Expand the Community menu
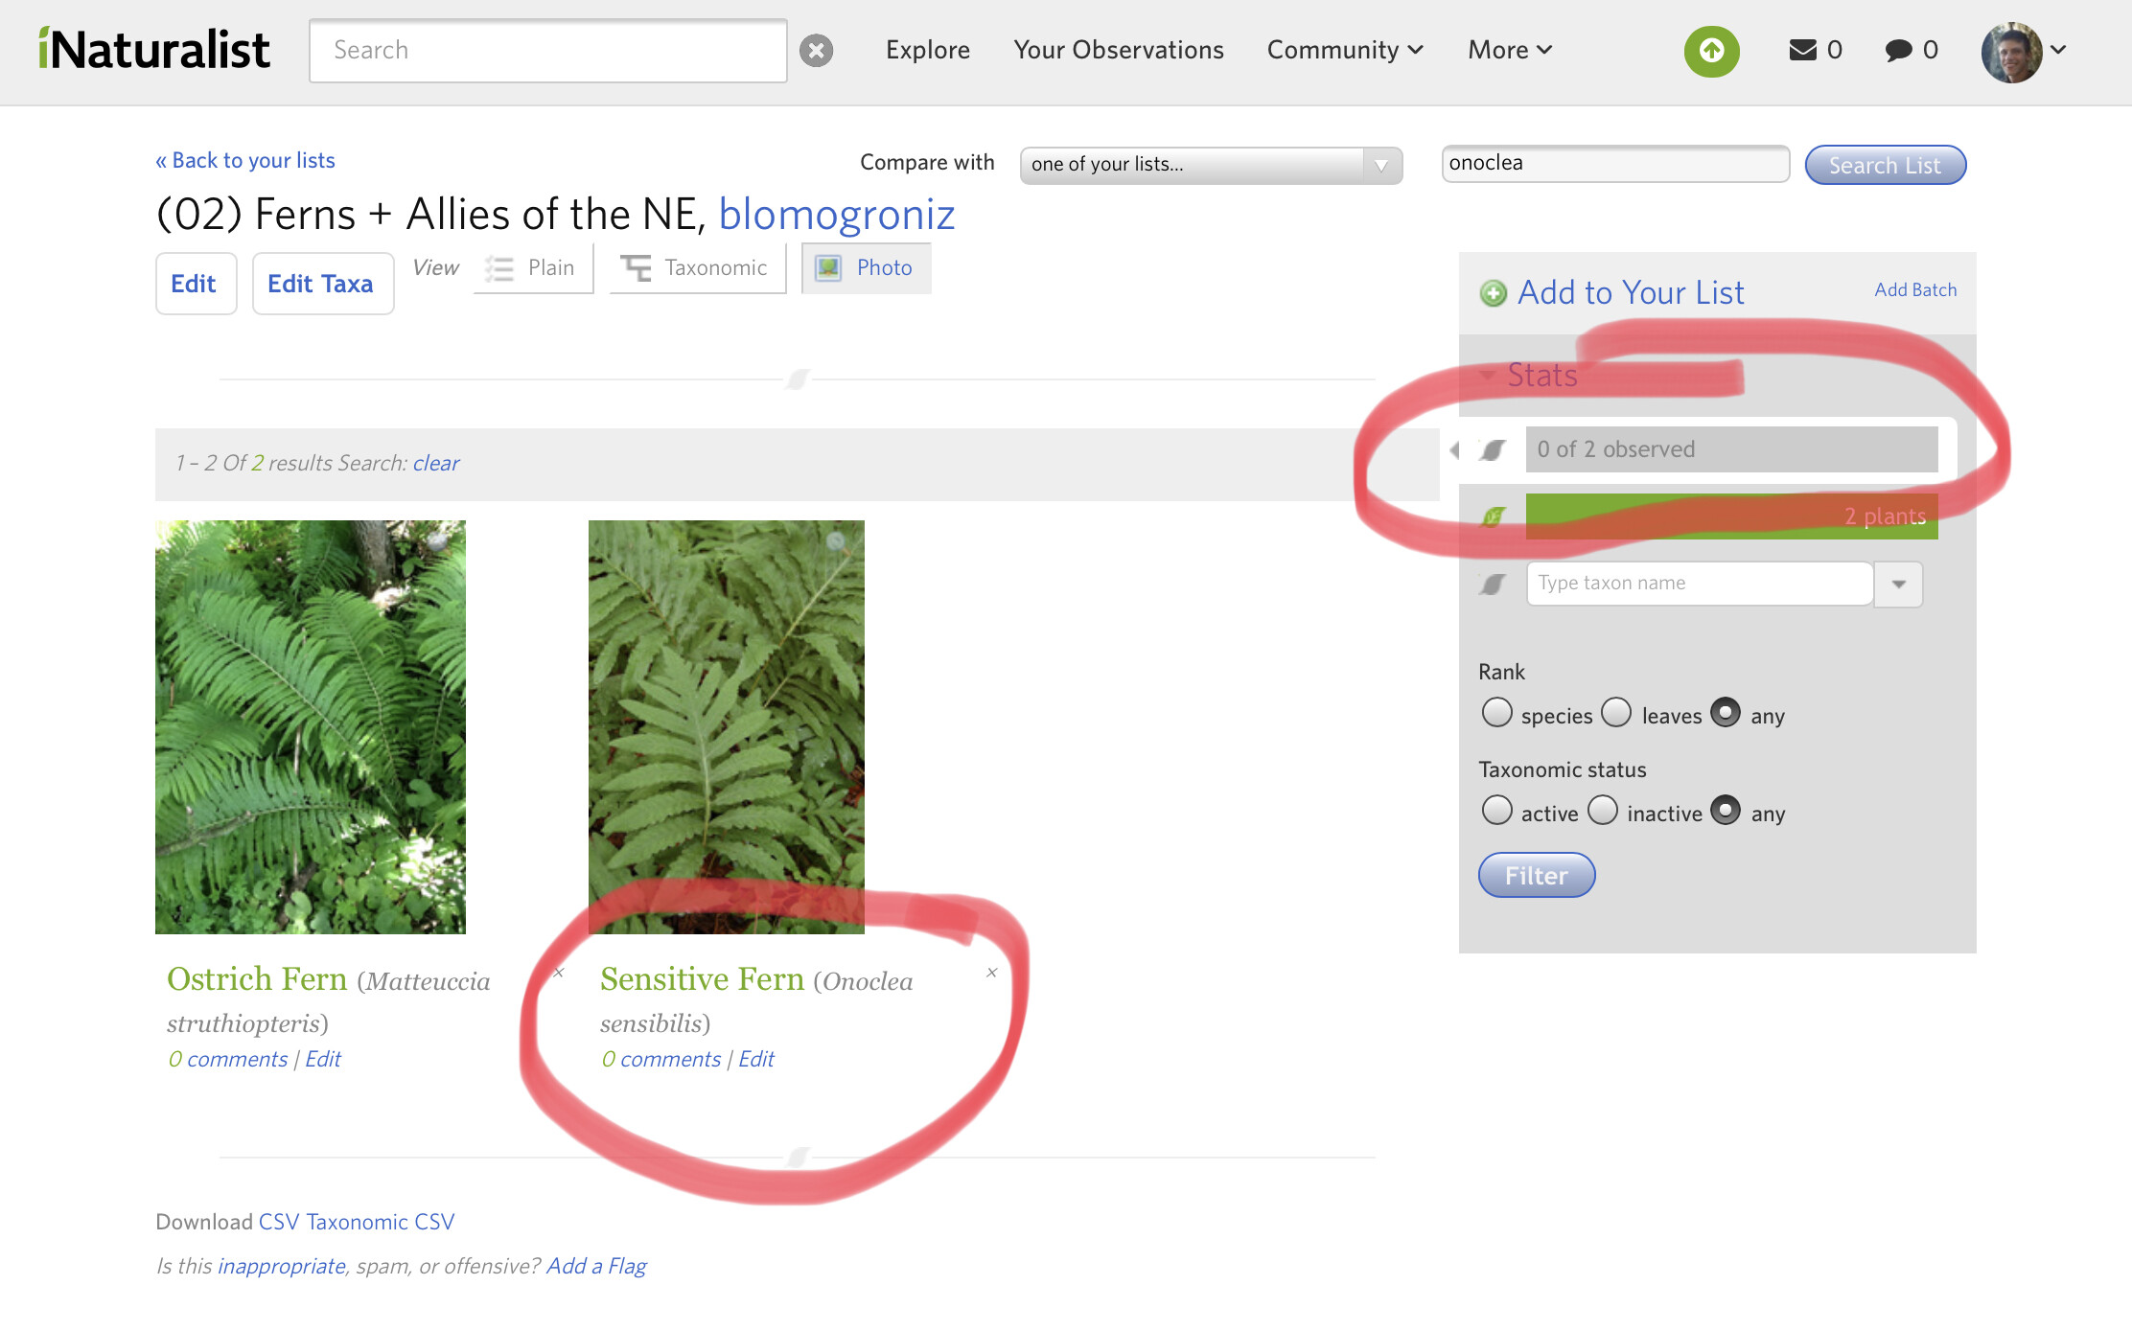The image size is (2132, 1331). pos(1344,50)
